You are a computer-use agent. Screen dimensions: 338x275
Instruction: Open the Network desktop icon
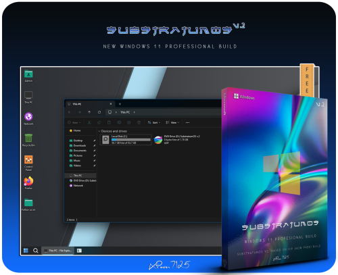pos(28,118)
